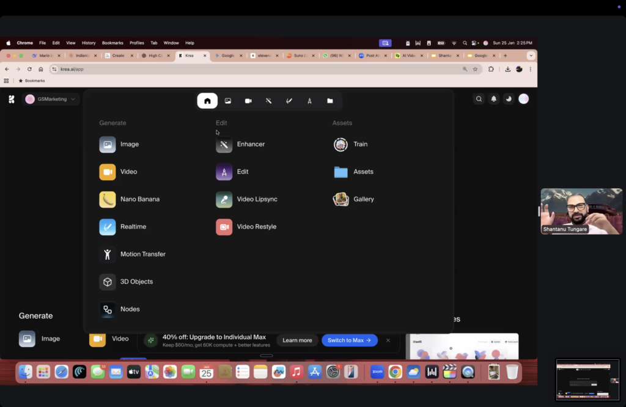Dismiss the upgrade promotion banner
This screenshot has height=407, width=626.
coord(388,340)
